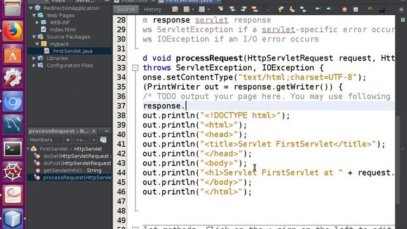Expand the Libraries node
This screenshot has height=229, width=407.
tap(34, 59)
